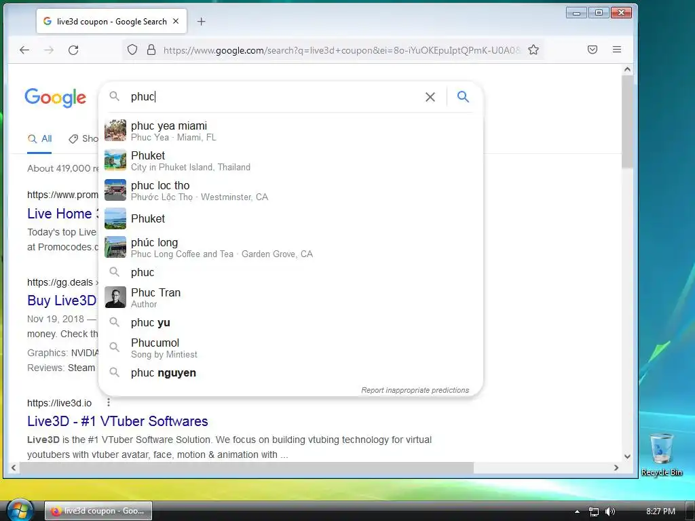Screen dimensions: 695x521
Task: Select the Recycle Bin desktop icon
Action: pos(661,454)
